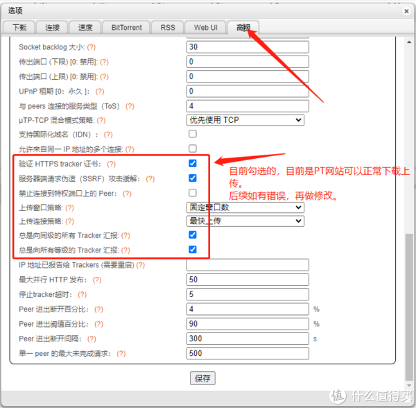
Task: Open the RSS tab
Action: click(x=168, y=27)
